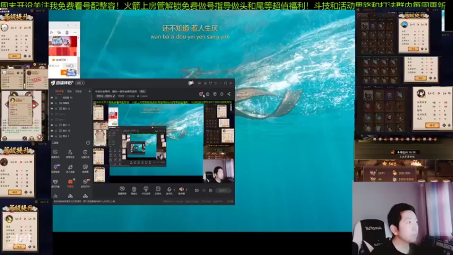Hide the 图片 11 source layer
Screen dimensions: 453x255
coord(52,125)
